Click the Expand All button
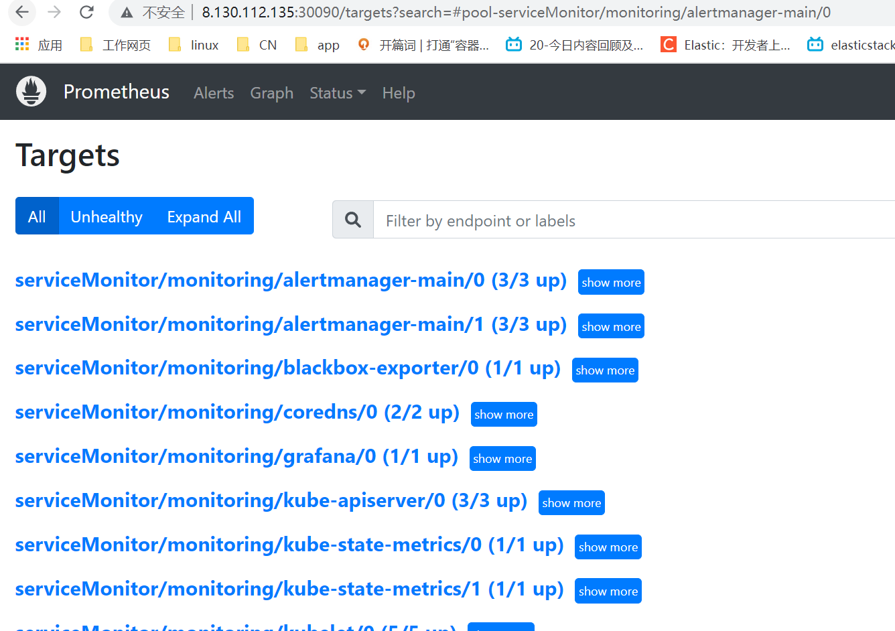 pos(204,216)
